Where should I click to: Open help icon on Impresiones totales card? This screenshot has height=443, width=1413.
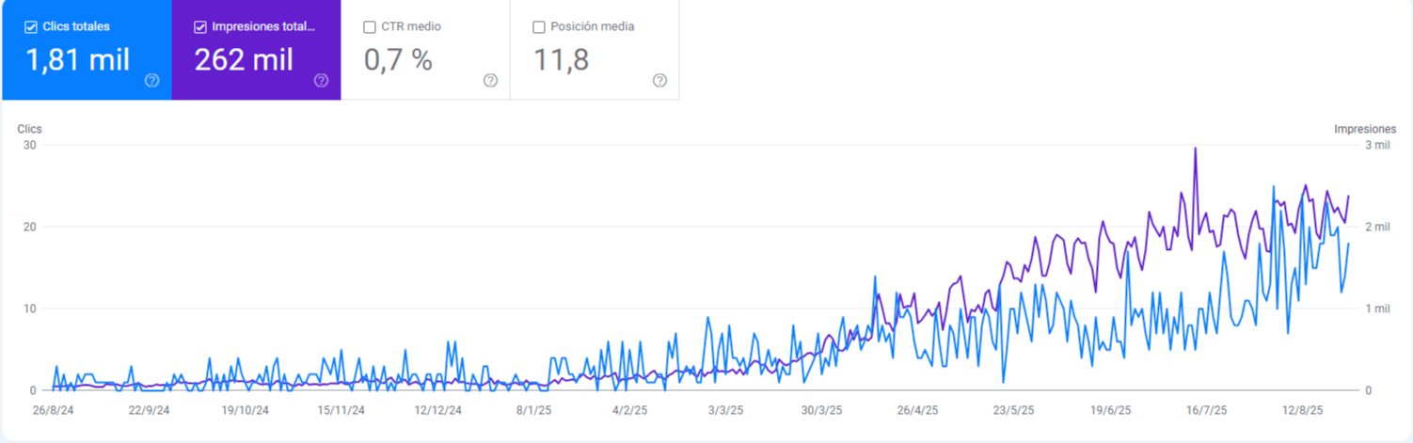[321, 81]
